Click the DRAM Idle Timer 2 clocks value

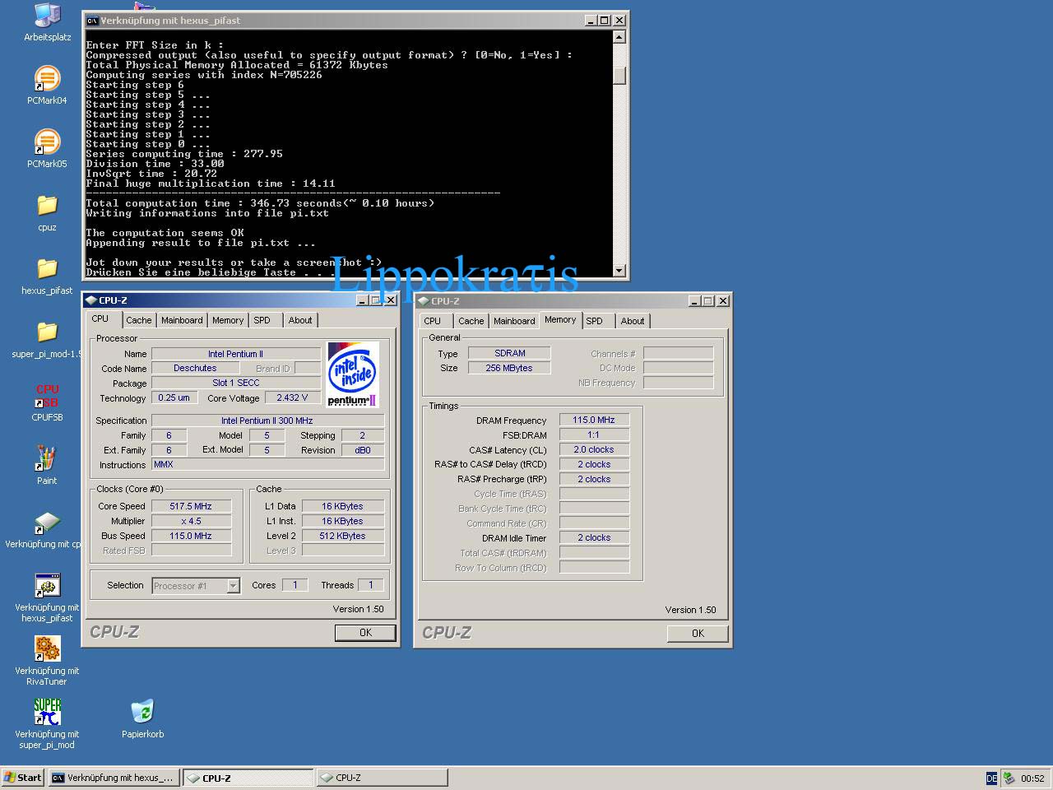point(594,537)
